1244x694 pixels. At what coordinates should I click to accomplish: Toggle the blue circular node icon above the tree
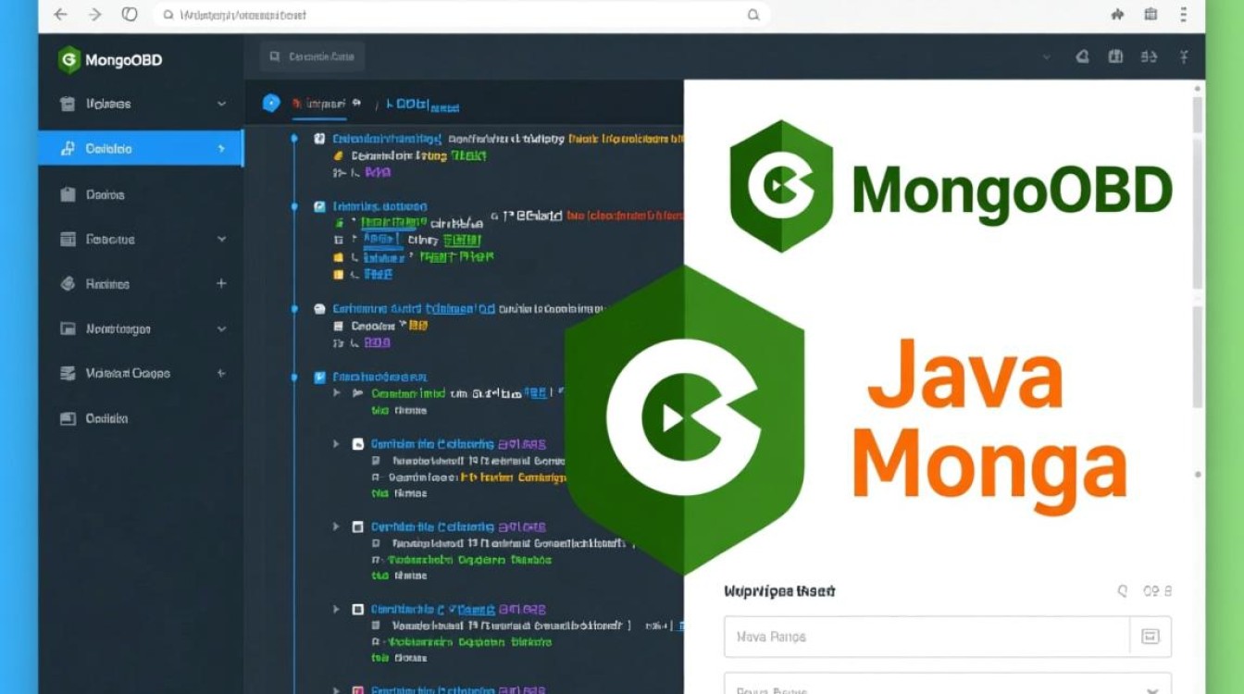[x=270, y=103]
